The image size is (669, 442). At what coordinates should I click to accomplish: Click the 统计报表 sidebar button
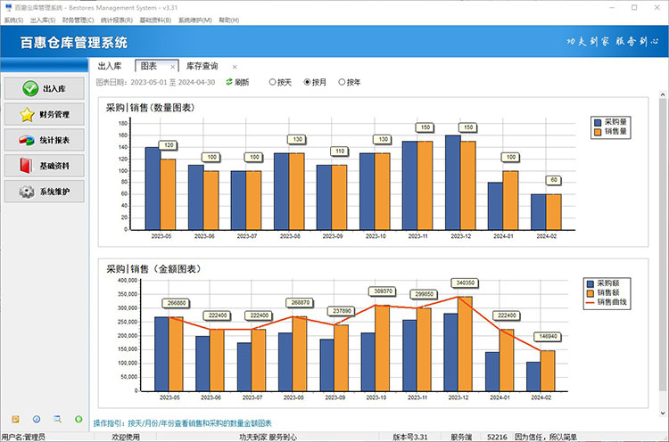(x=45, y=140)
